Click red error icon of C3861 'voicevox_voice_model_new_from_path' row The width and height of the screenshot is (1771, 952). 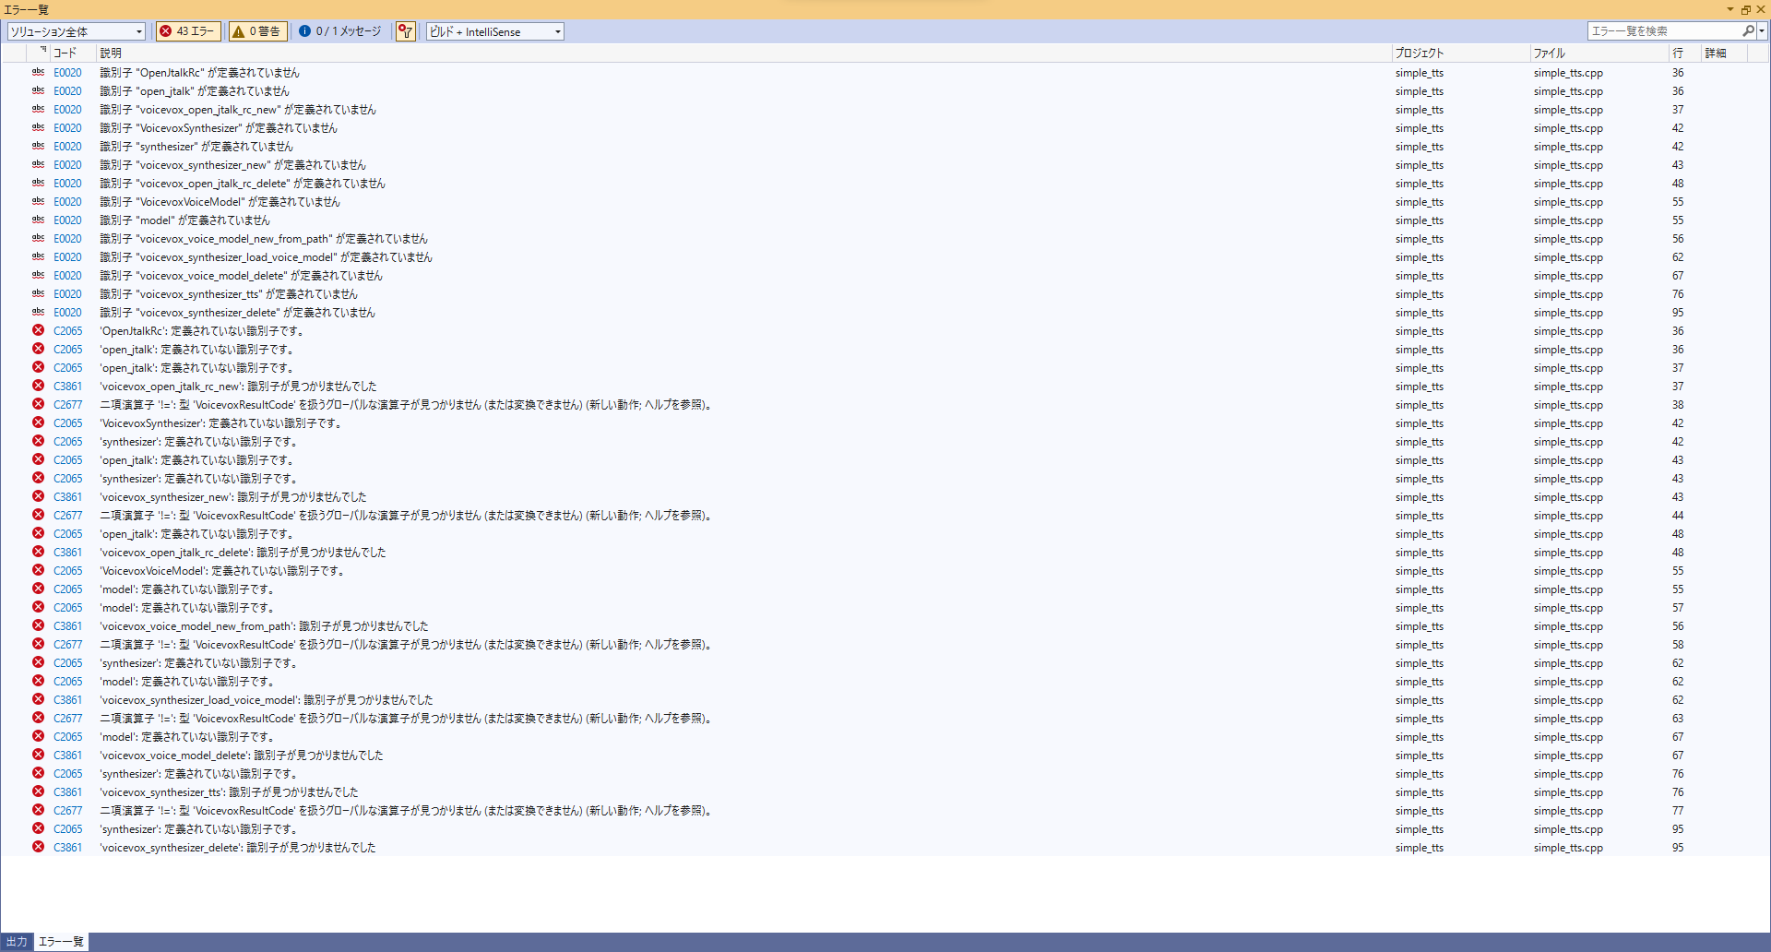click(x=38, y=625)
